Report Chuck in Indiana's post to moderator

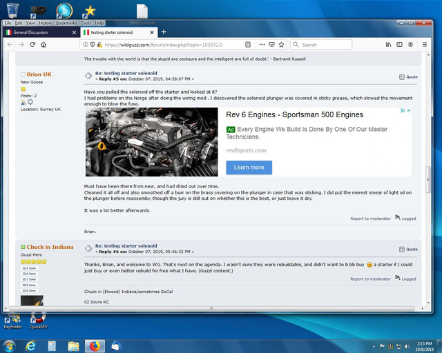(x=370, y=279)
